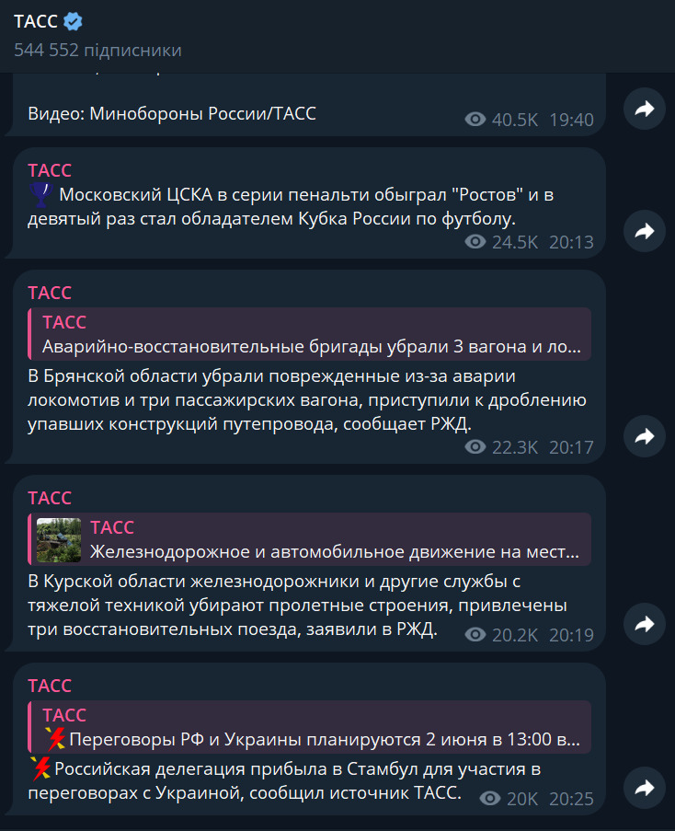Open the 544 552 підписники subscriber count
The width and height of the screenshot is (675, 831).
coord(97,50)
